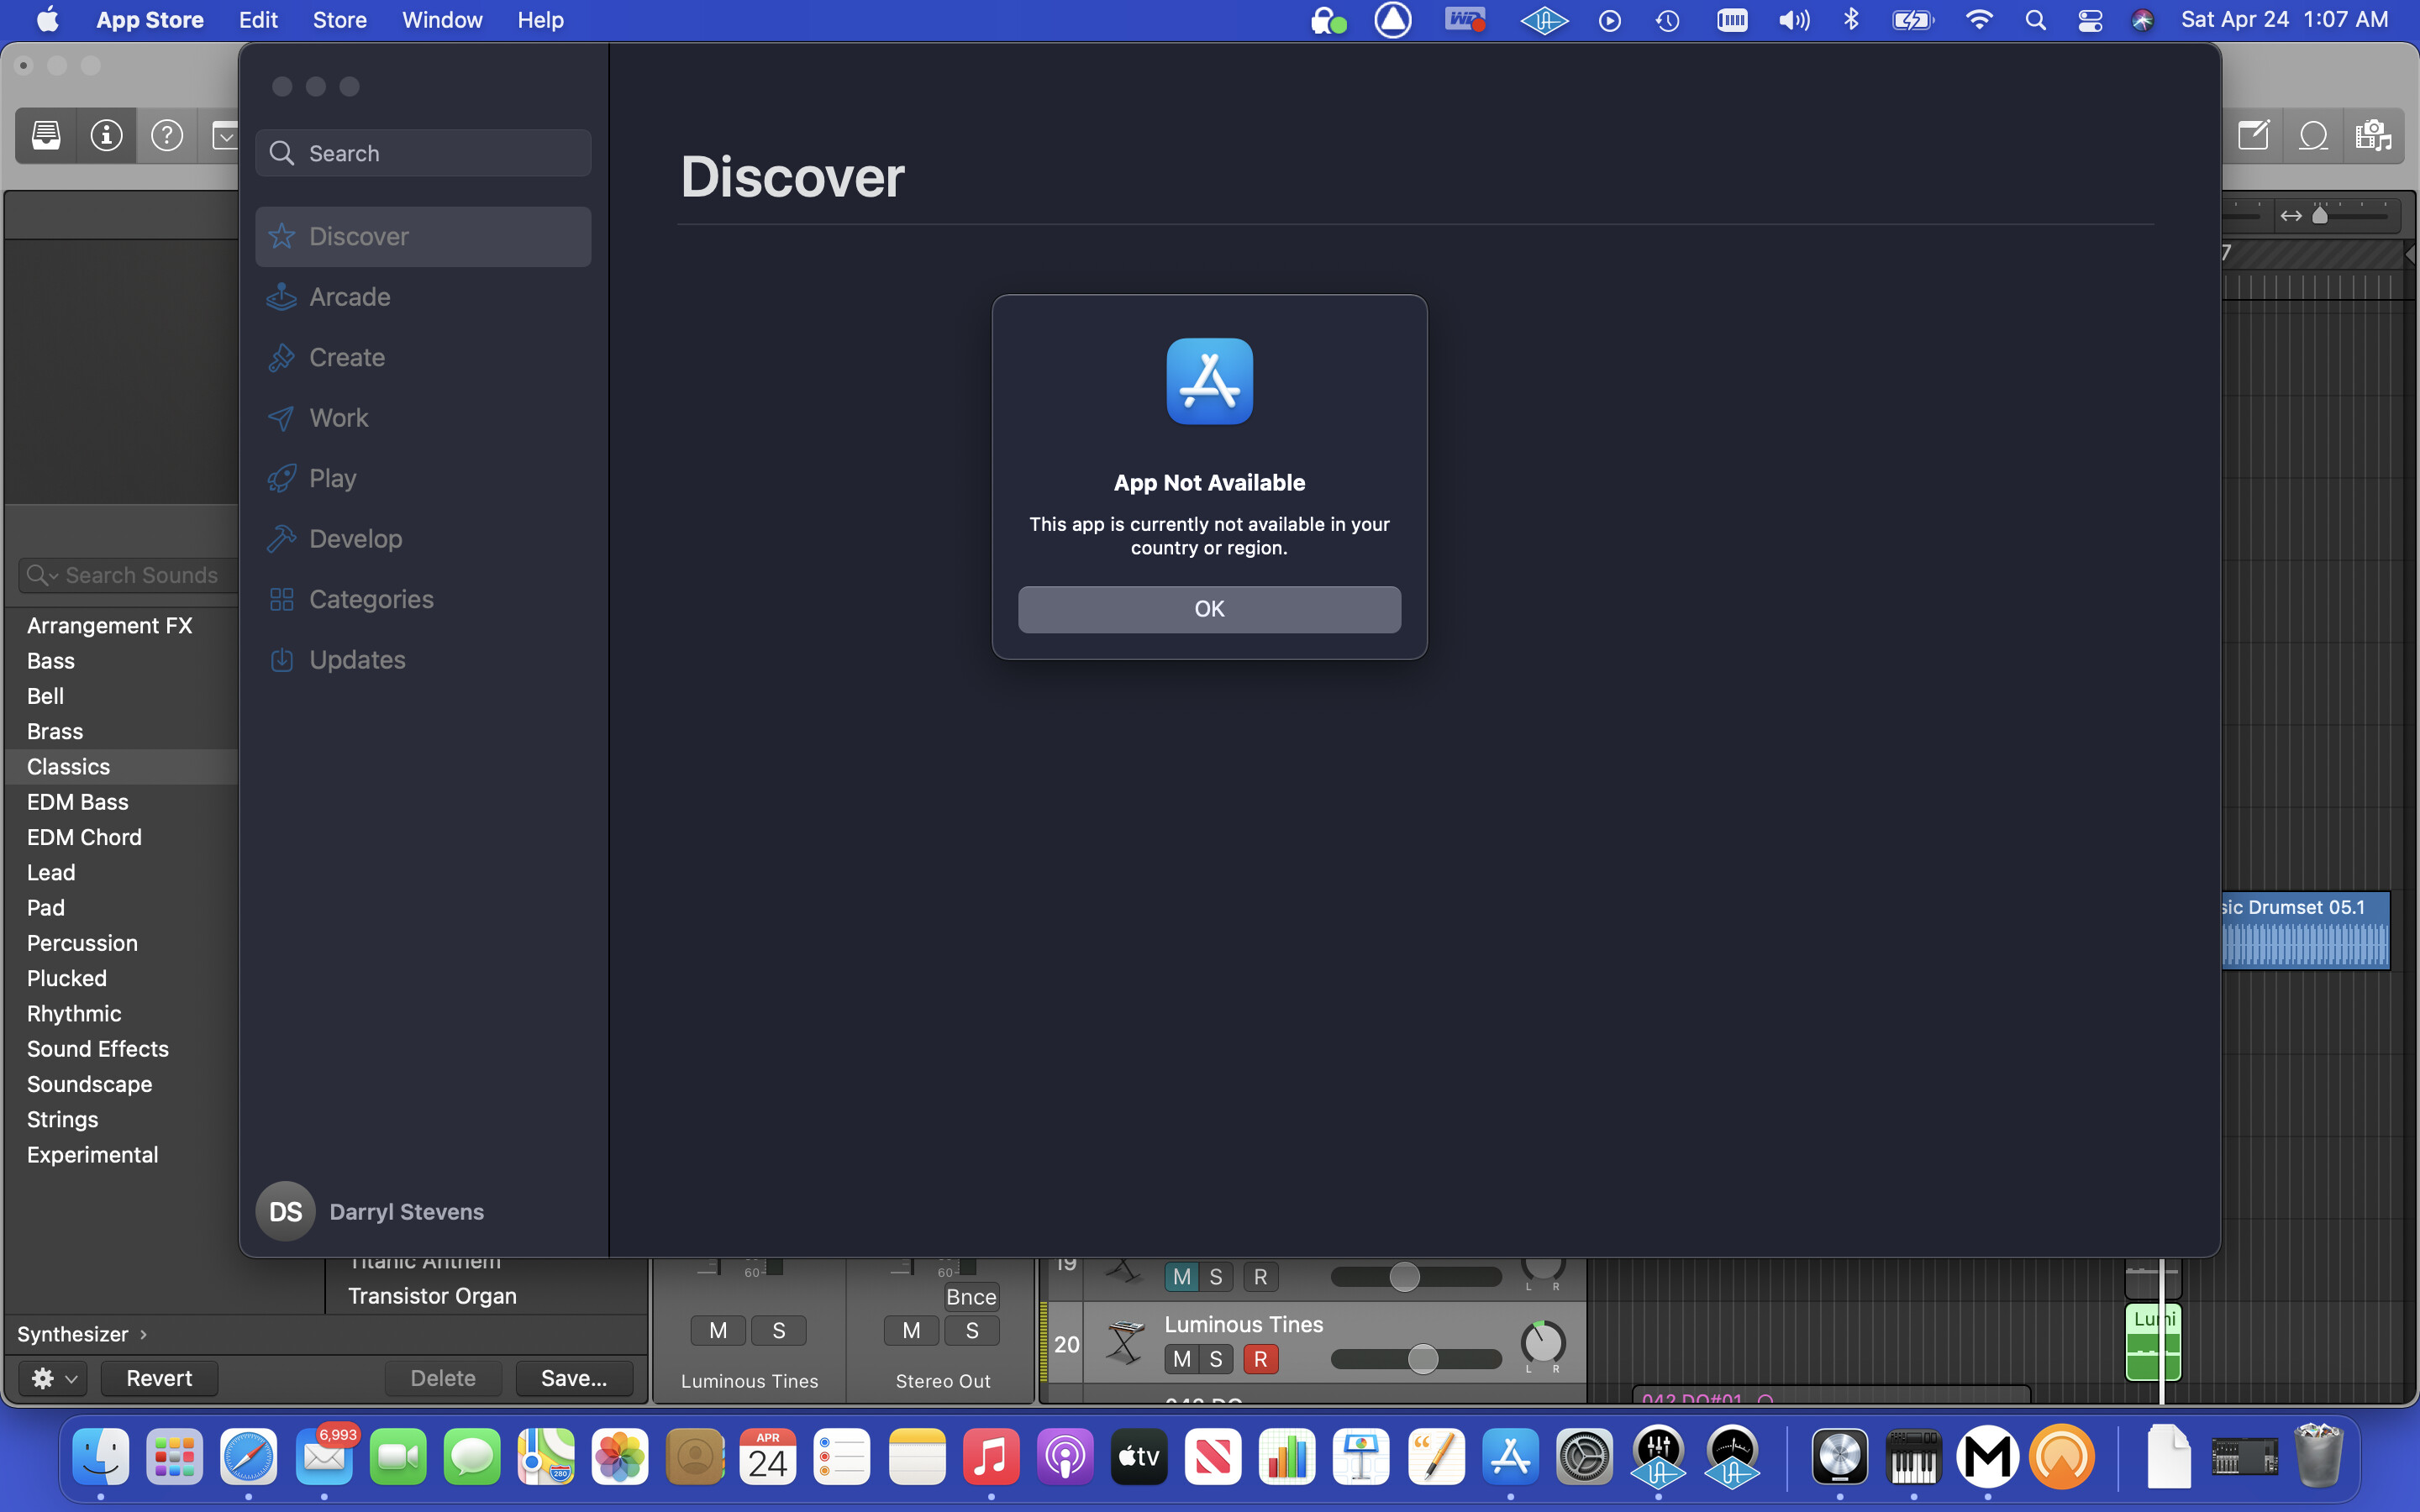Viewport: 2420px width, 1512px height.
Task: Open the Play section in sidebar
Action: point(423,478)
